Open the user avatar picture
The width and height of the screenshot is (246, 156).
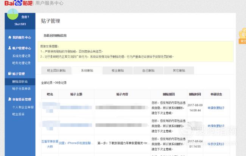point(13,14)
